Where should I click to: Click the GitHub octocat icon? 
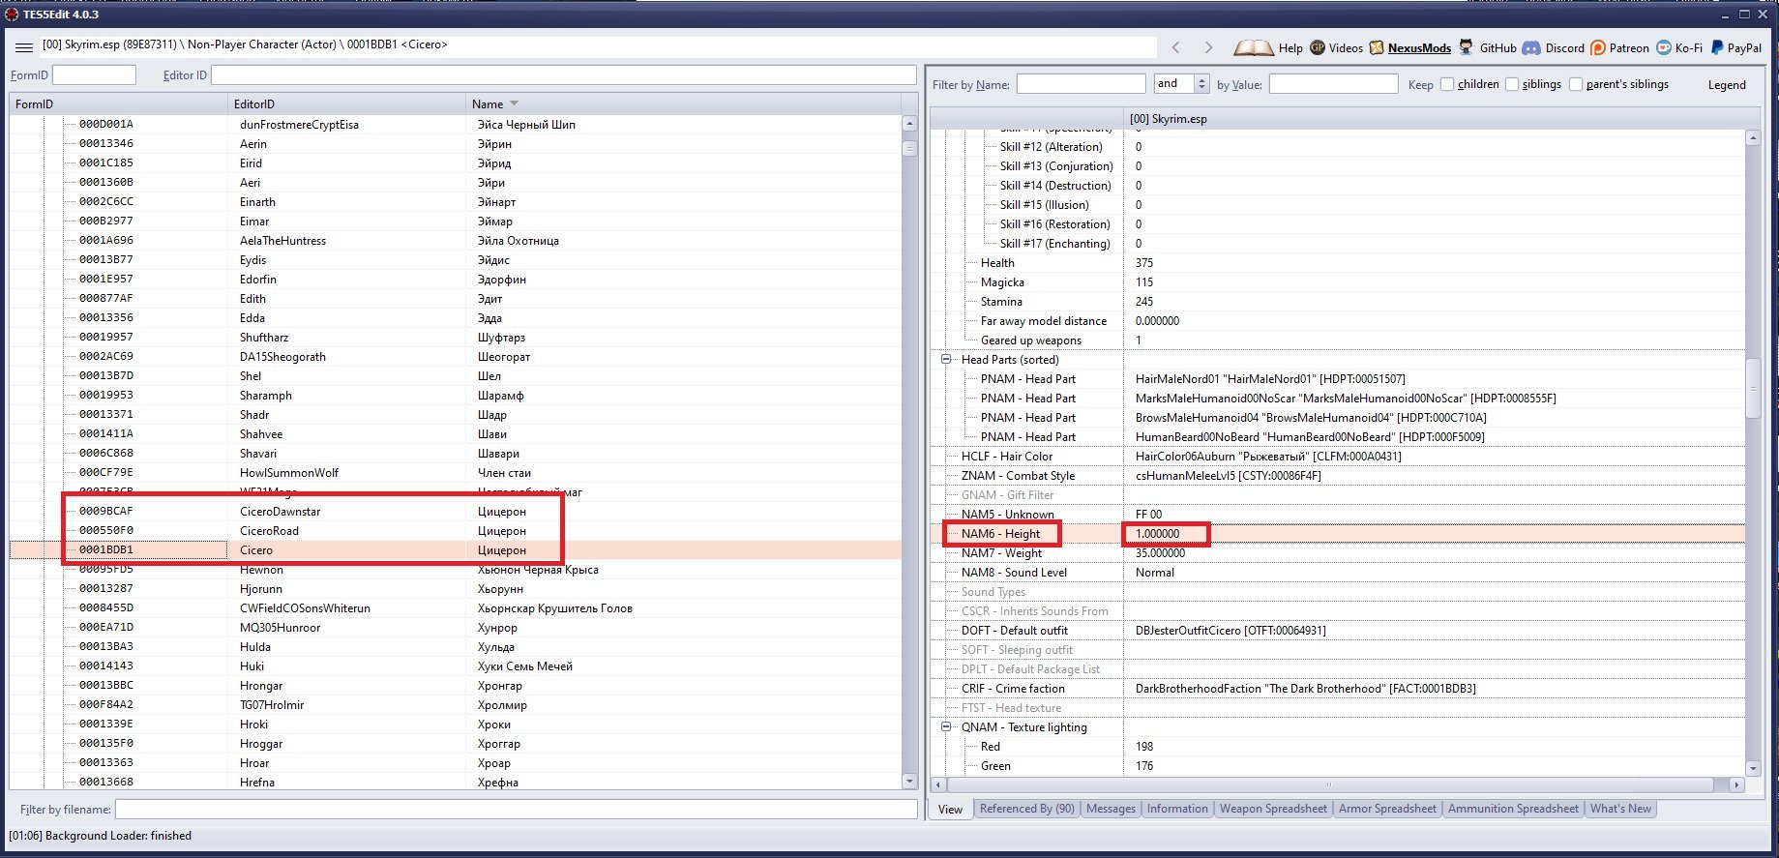point(1467,47)
